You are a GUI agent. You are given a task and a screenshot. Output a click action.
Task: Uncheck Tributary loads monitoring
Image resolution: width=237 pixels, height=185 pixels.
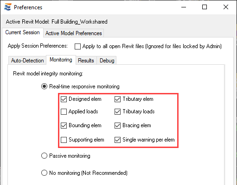[x=117, y=111]
